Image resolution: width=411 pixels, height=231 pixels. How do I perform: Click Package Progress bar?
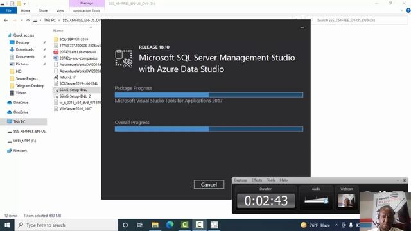tap(209, 95)
